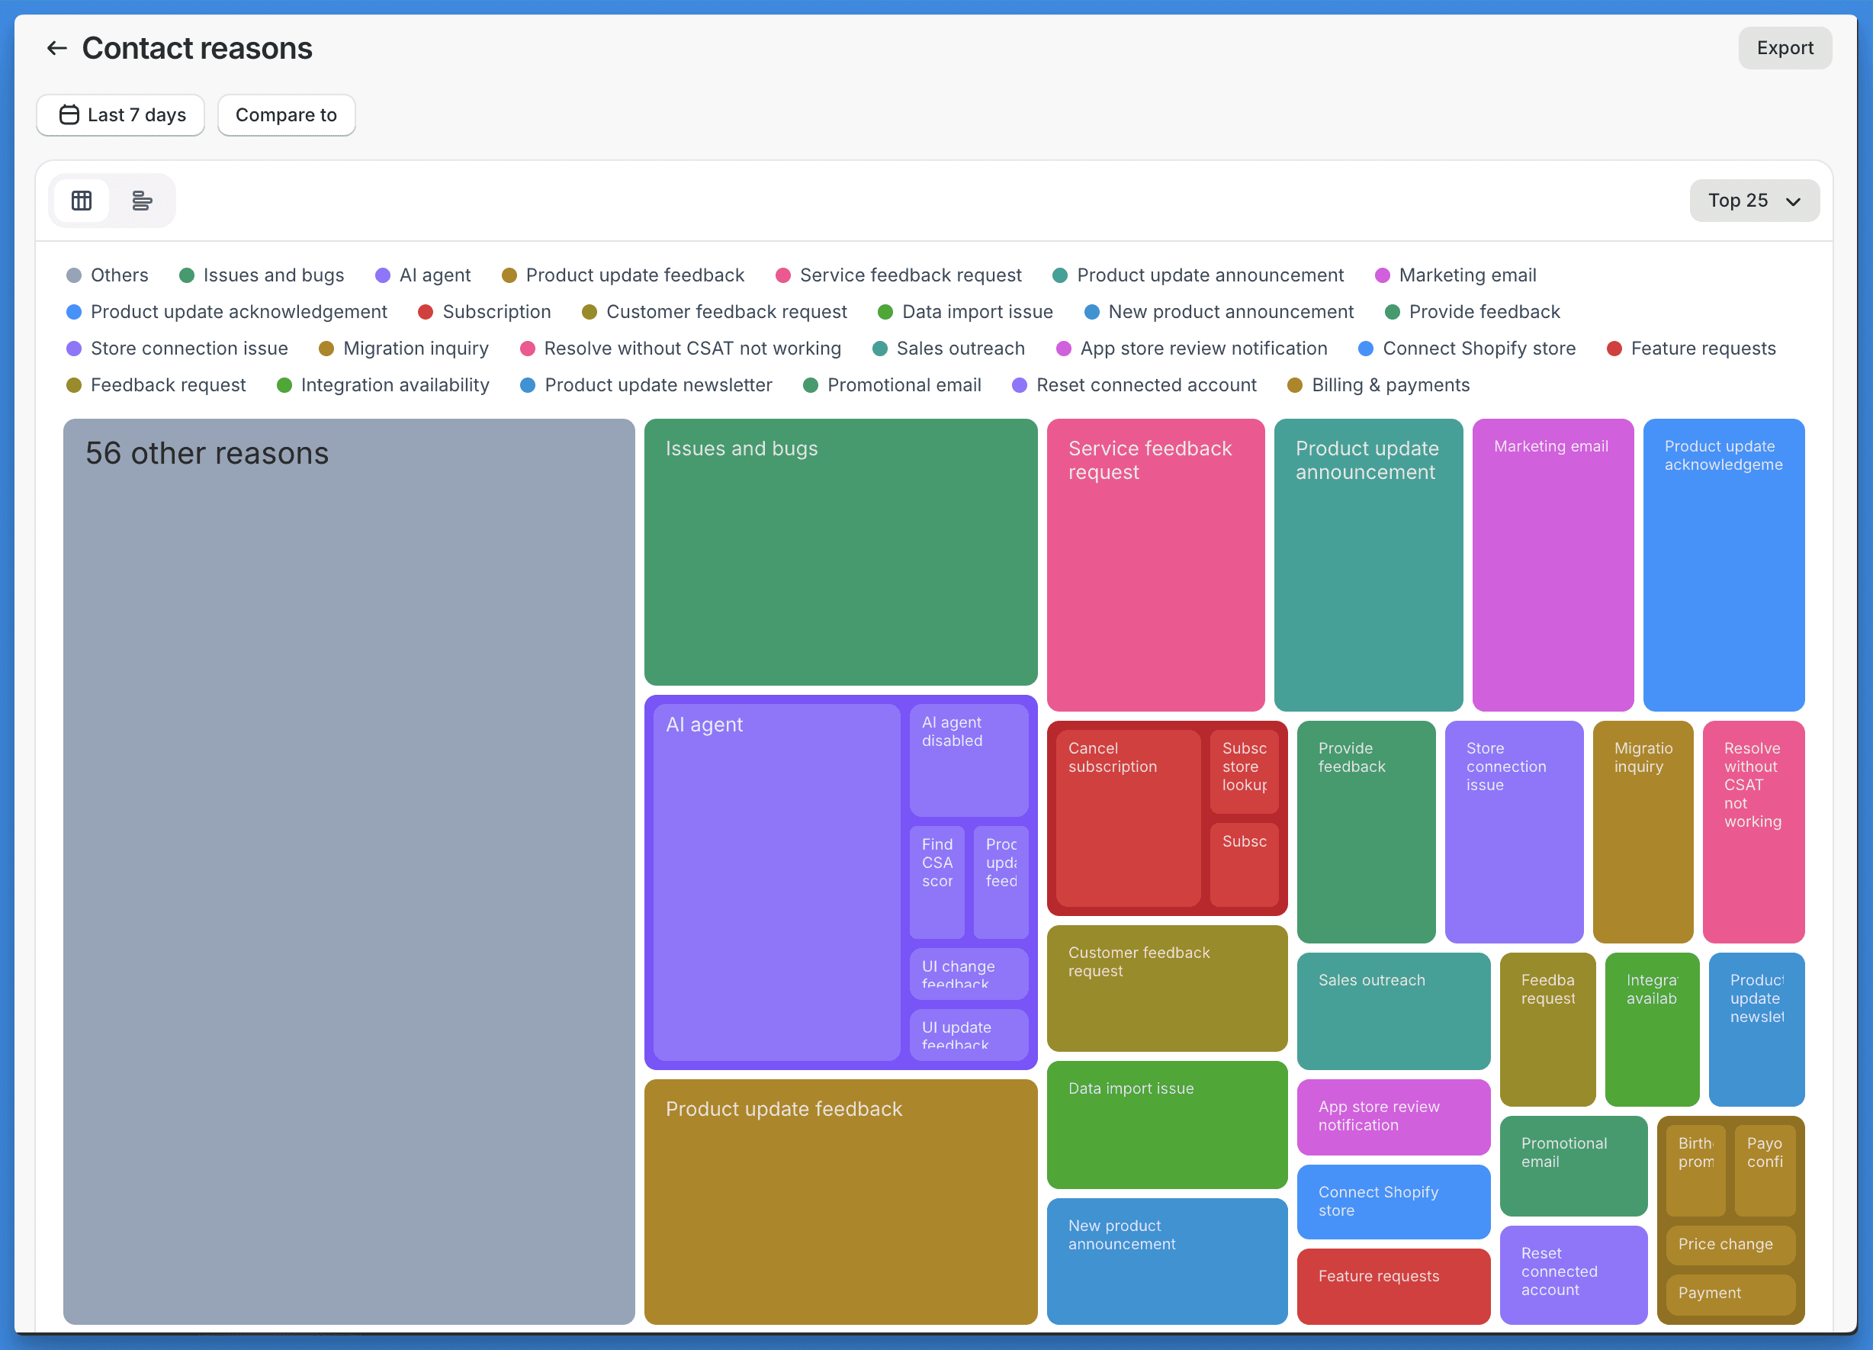Click the back arrow next to Contact reasons
This screenshot has height=1350, width=1873.
coord(56,48)
